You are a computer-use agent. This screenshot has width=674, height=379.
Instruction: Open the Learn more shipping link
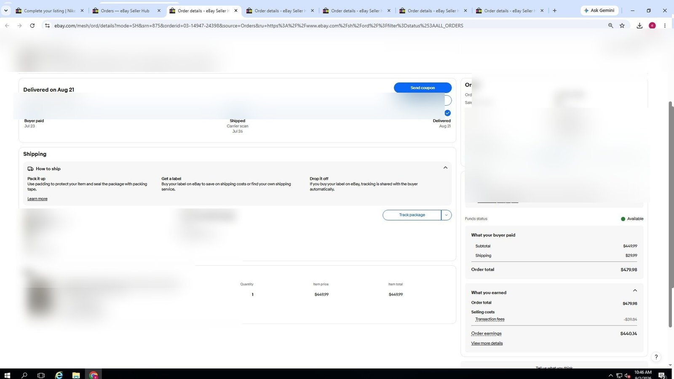click(x=37, y=199)
